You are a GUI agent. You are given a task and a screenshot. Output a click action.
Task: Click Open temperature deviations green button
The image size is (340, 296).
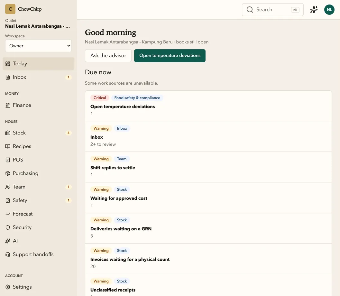[x=170, y=56]
